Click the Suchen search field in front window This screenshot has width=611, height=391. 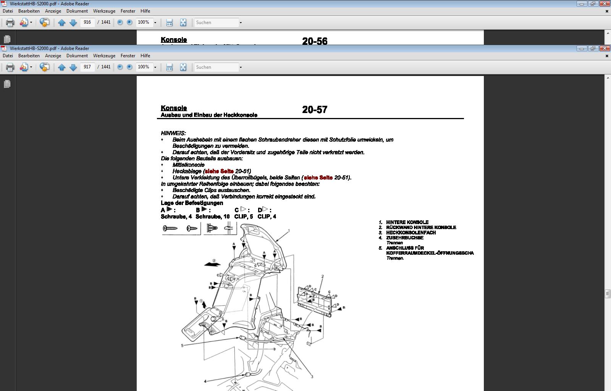click(x=216, y=67)
